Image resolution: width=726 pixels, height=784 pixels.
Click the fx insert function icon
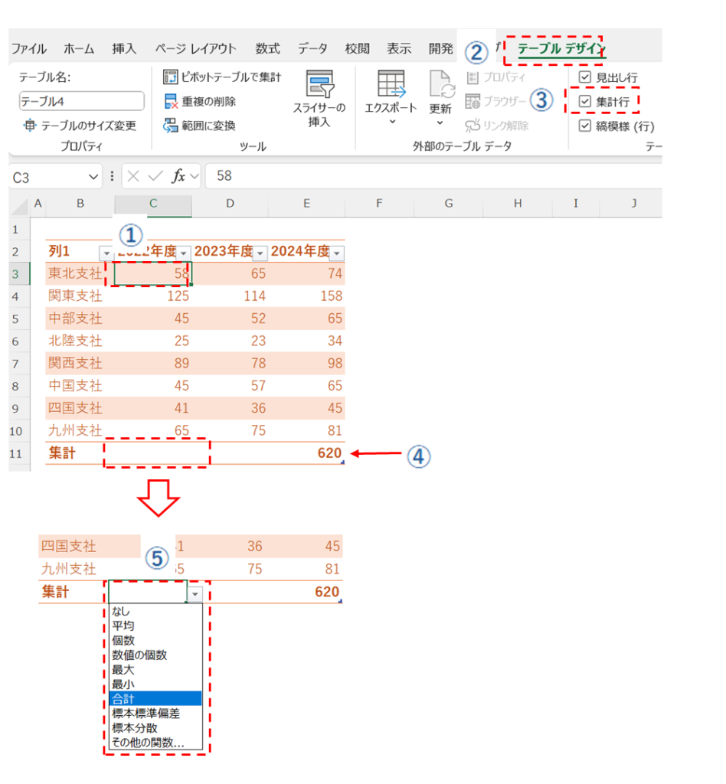point(178,176)
